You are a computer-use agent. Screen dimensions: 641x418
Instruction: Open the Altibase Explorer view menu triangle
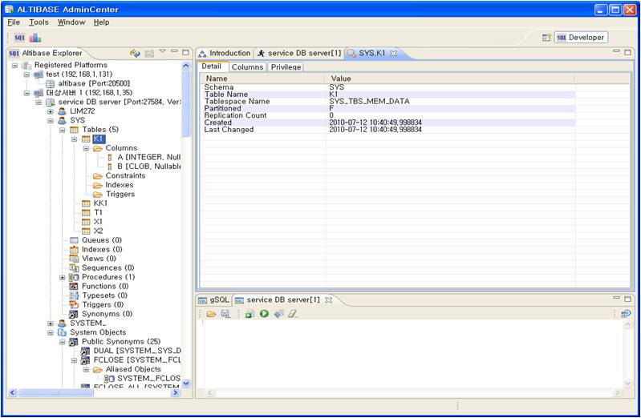[x=162, y=51]
